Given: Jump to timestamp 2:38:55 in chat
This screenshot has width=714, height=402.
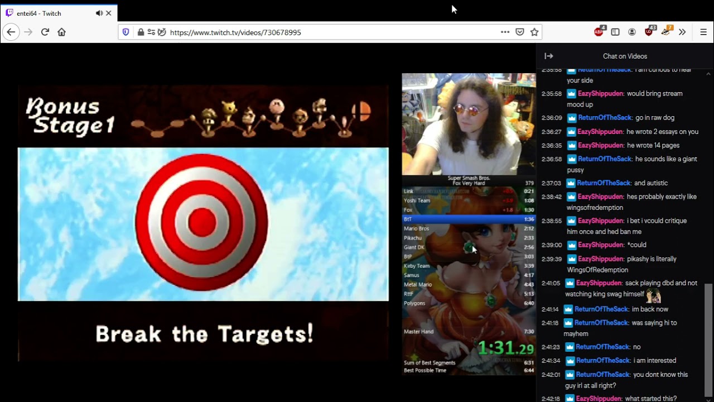Looking at the screenshot, I should pos(551,221).
